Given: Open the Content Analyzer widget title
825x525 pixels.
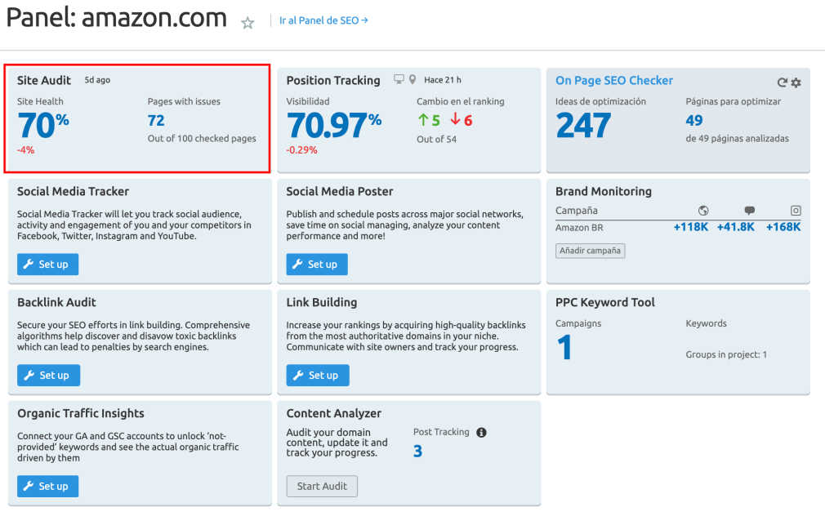Looking at the screenshot, I should coord(333,413).
